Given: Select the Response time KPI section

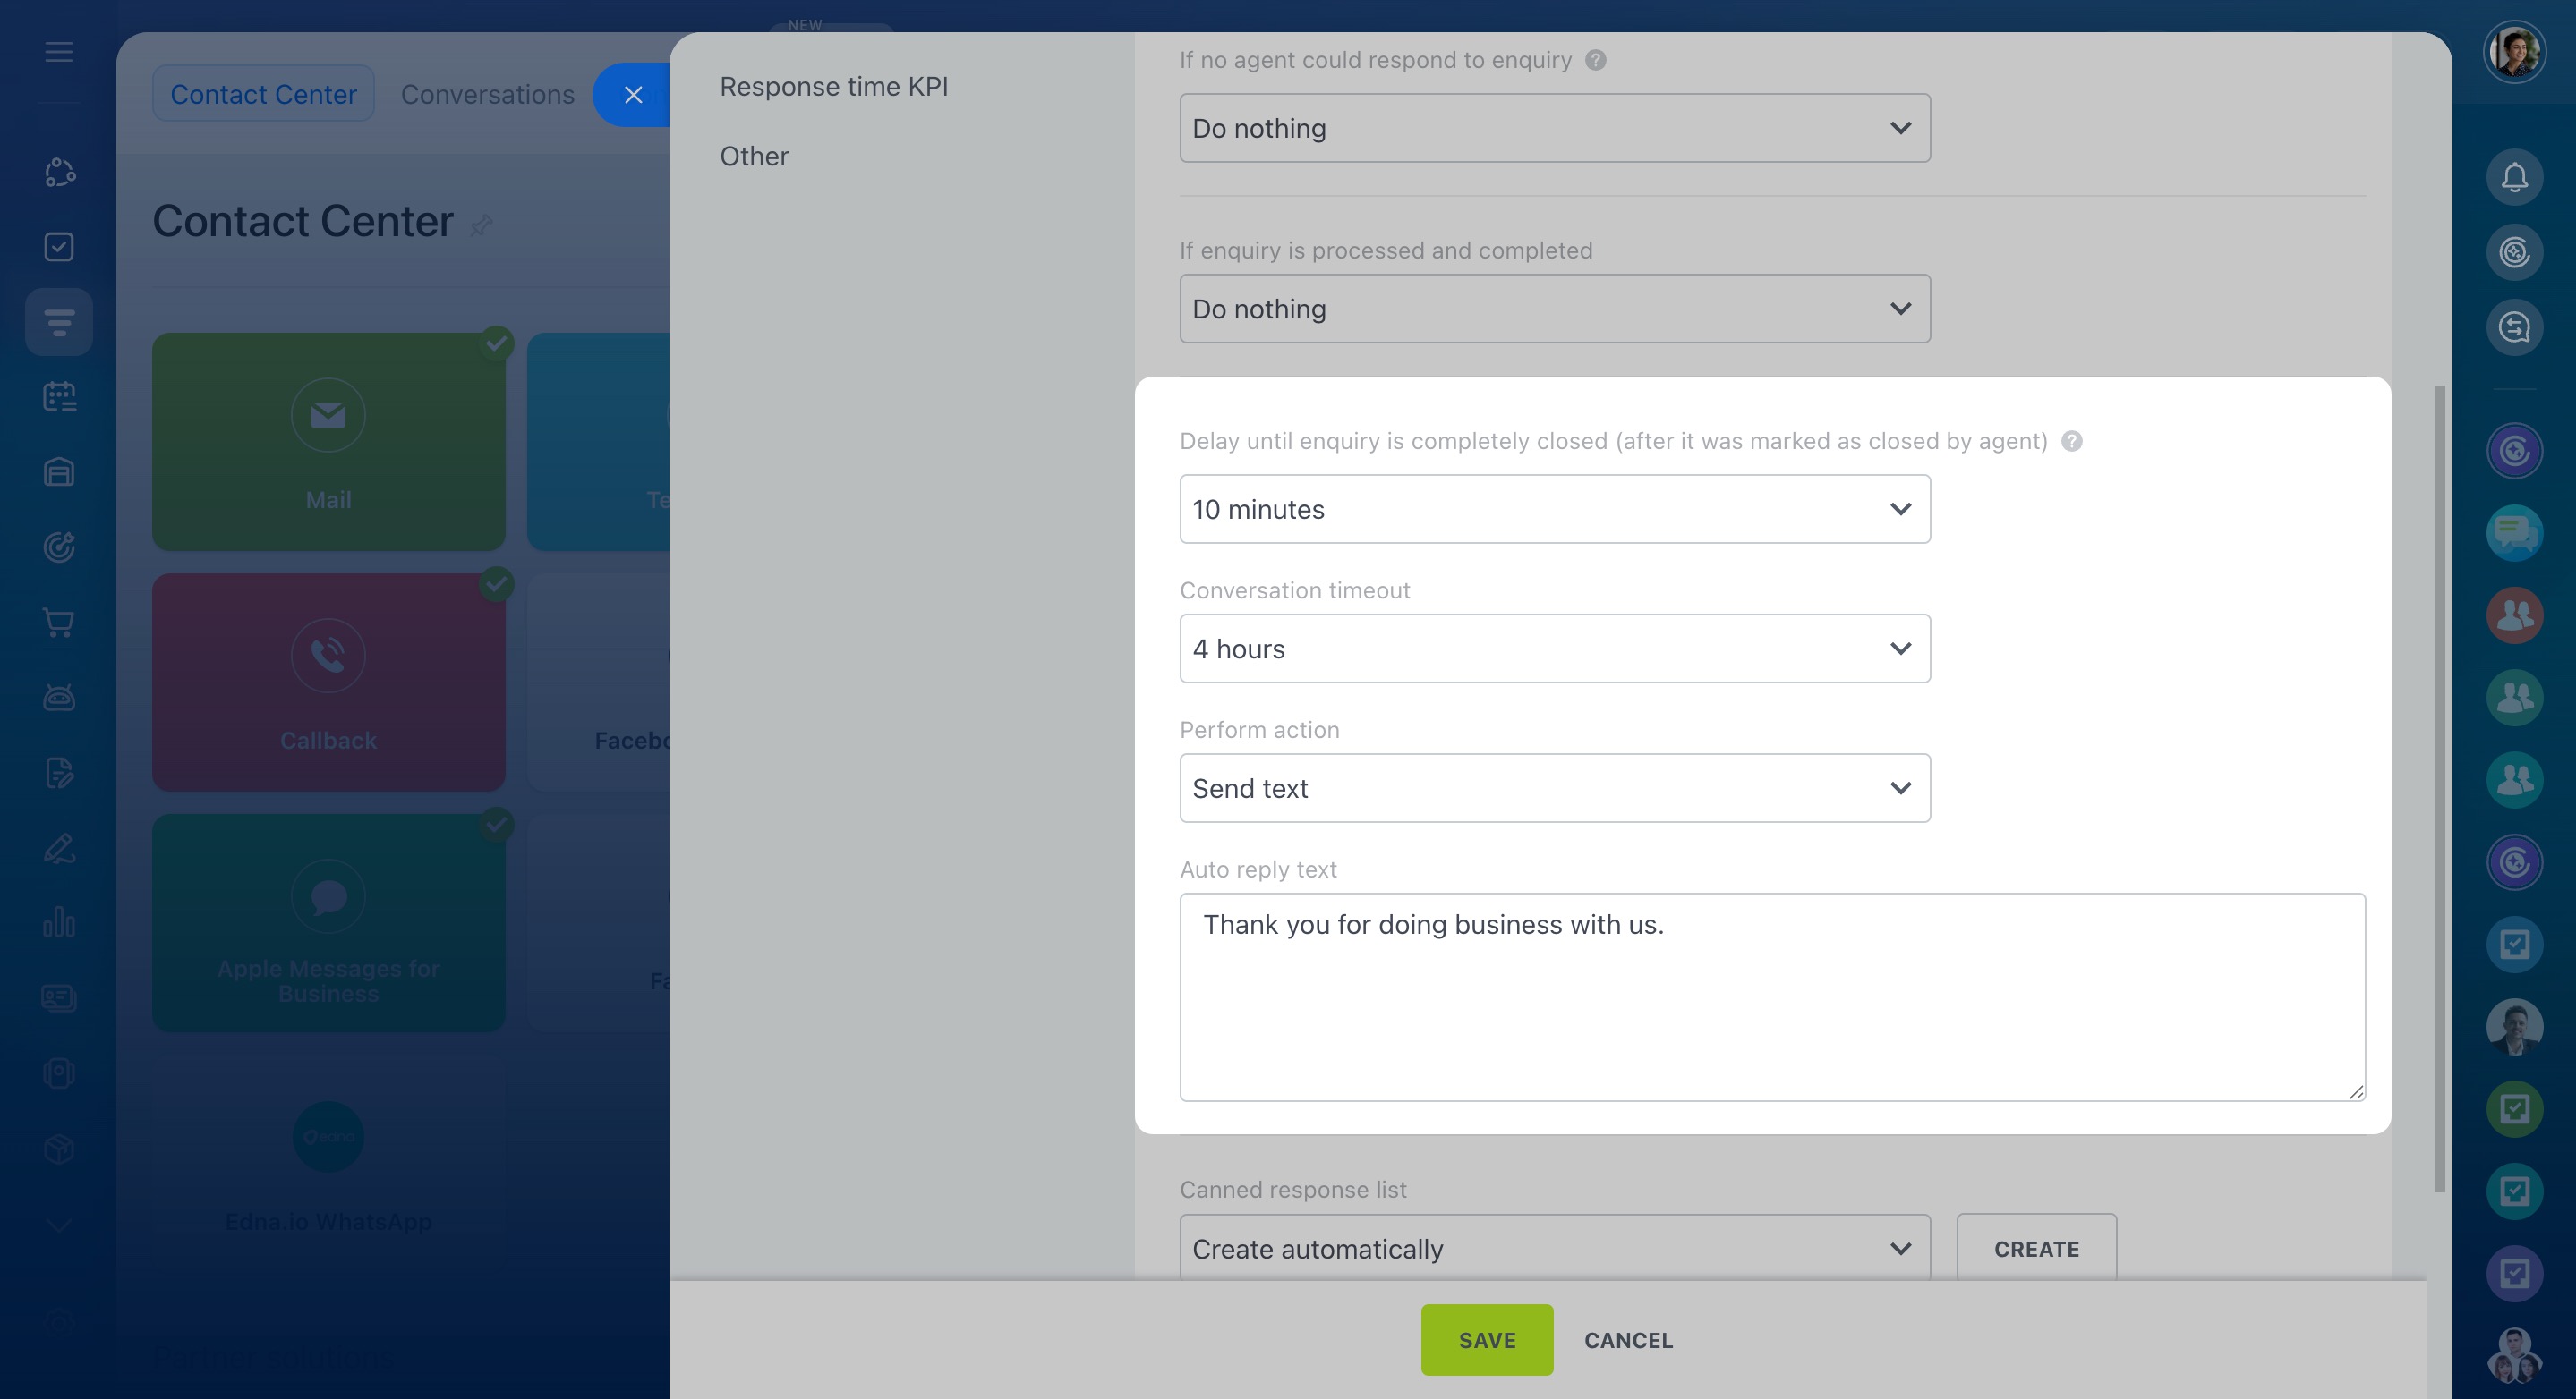Looking at the screenshot, I should pyautogui.click(x=834, y=87).
